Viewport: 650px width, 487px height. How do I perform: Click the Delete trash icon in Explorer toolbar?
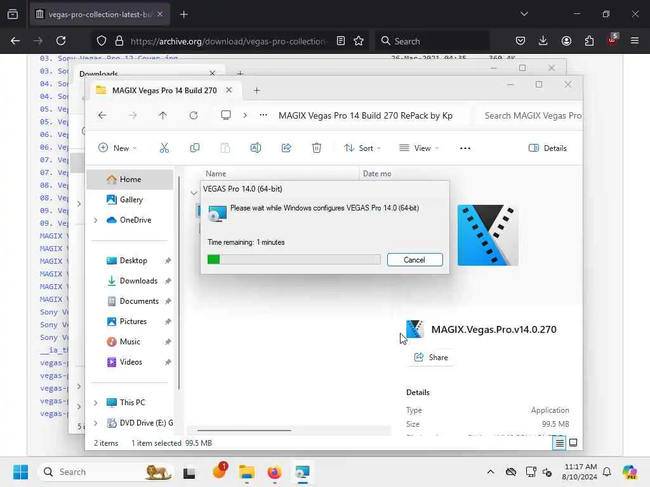(317, 148)
